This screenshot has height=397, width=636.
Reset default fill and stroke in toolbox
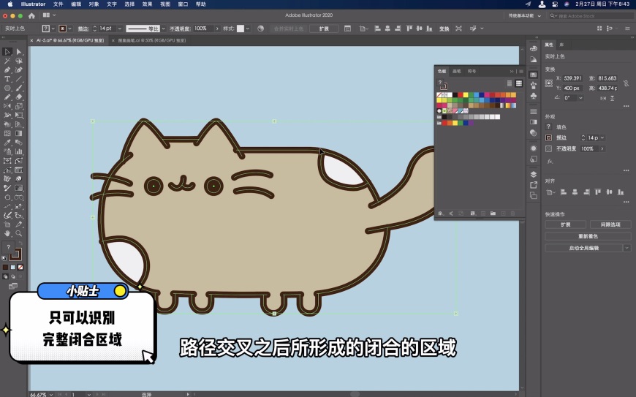pyautogui.click(x=4, y=258)
